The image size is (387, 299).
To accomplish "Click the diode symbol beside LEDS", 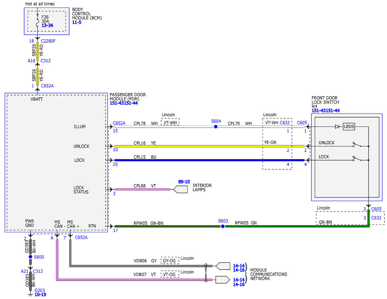I will (x=337, y=127).
